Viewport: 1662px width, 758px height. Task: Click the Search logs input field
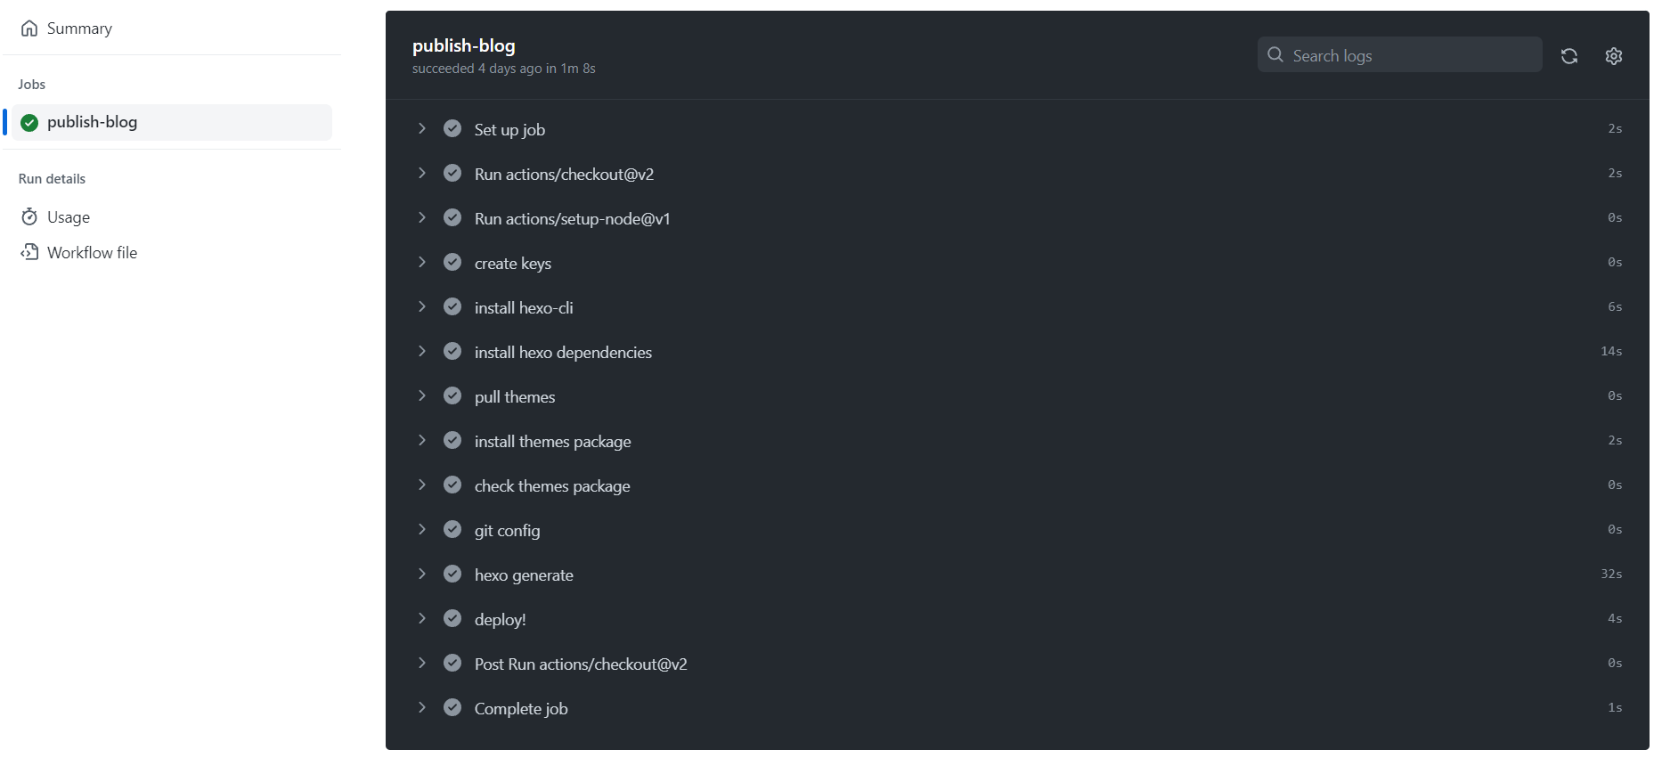1412,55
